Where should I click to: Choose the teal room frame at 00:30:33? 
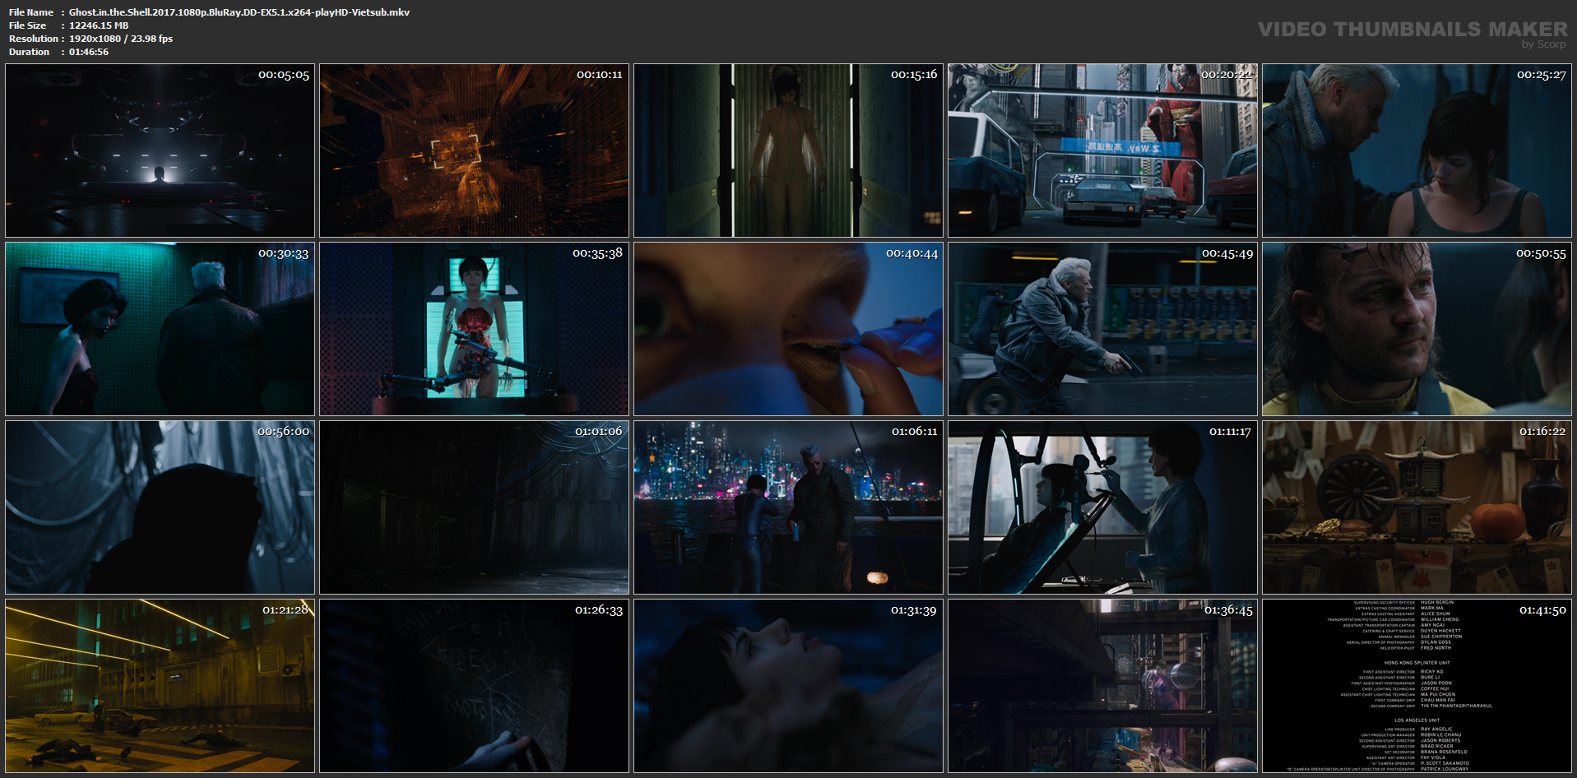tap(160, 329)
